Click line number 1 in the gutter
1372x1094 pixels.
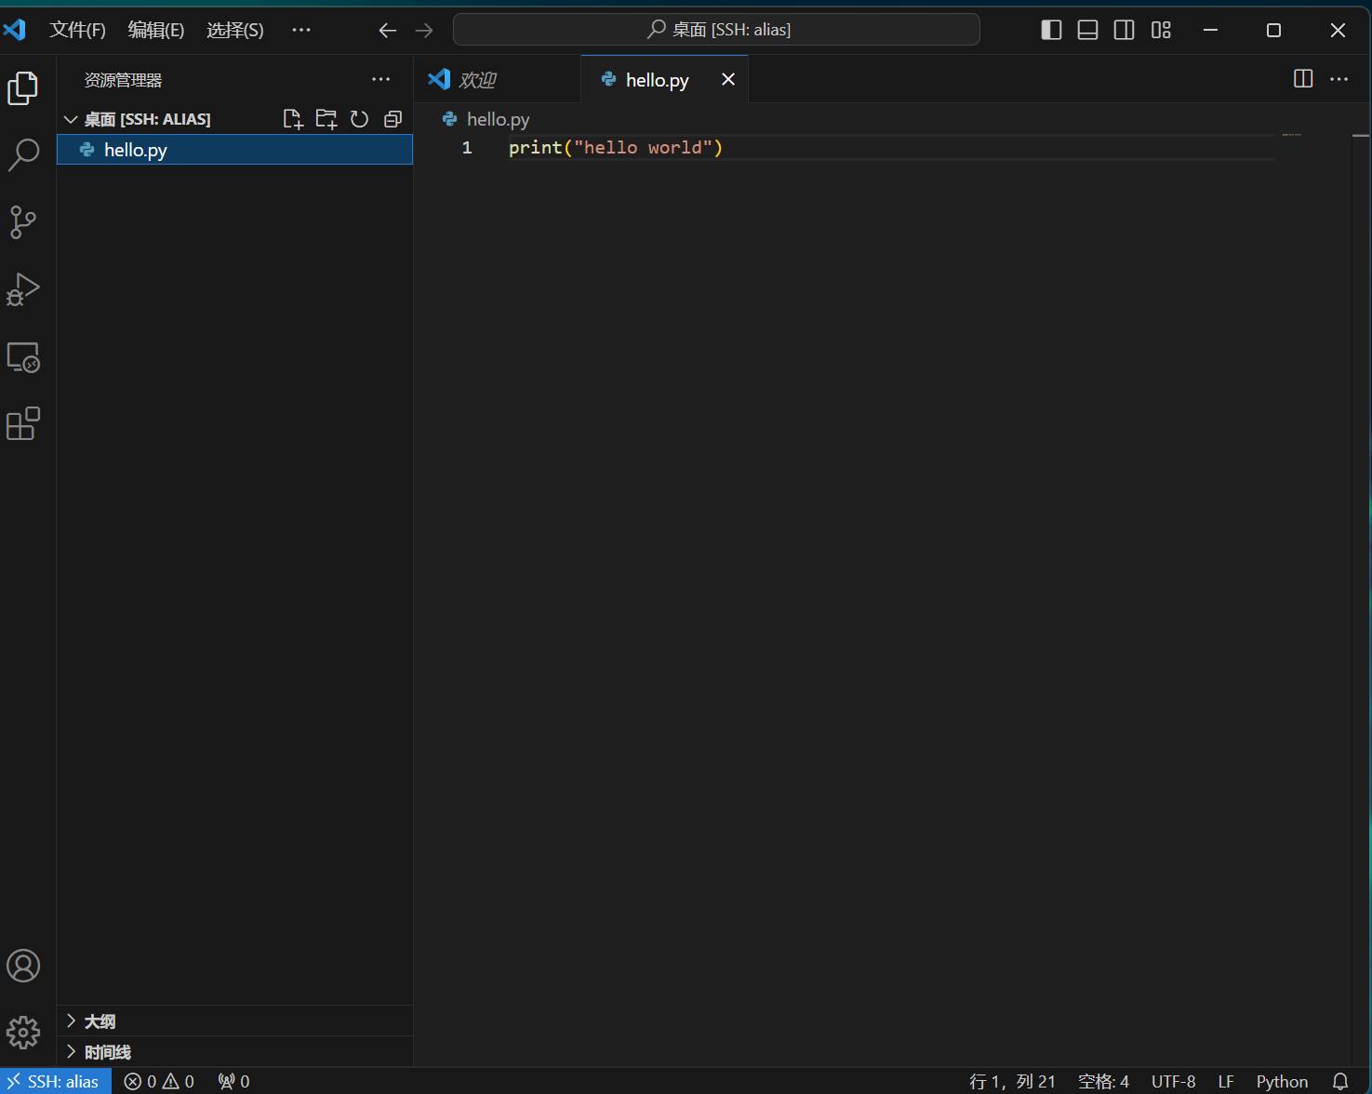coord(467,148)
